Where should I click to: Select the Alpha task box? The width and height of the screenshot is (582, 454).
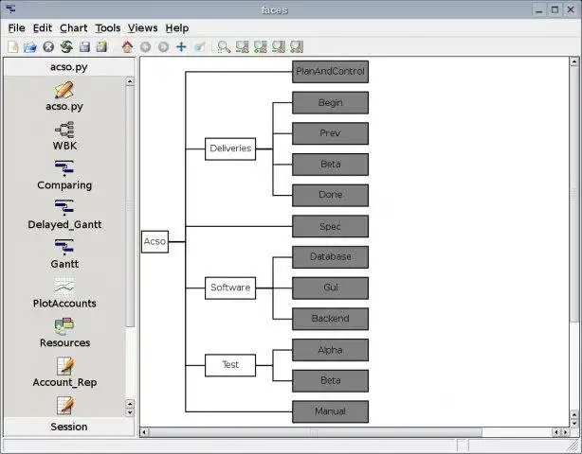coord(331,350)
